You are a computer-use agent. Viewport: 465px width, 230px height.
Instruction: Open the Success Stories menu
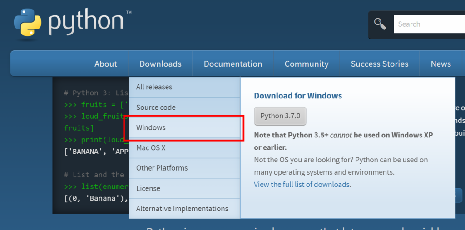pos(380,64)
